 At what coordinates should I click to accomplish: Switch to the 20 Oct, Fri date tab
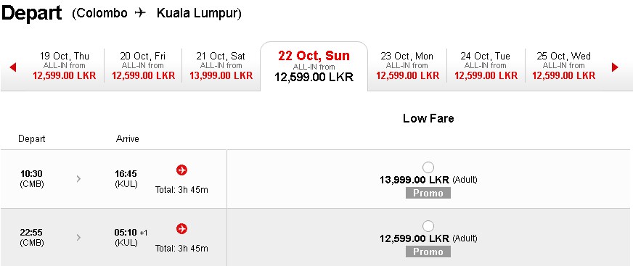pyautogui.click(x=143, y=66)
